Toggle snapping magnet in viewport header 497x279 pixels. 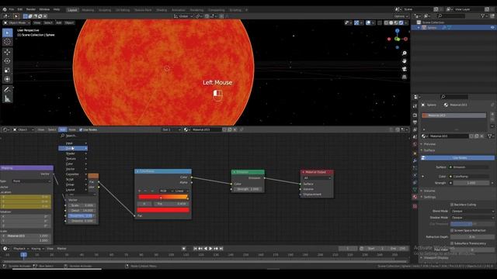tap(207, 16)
